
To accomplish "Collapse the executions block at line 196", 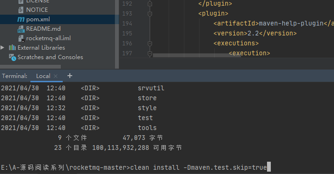I will [x=150, y=43].
